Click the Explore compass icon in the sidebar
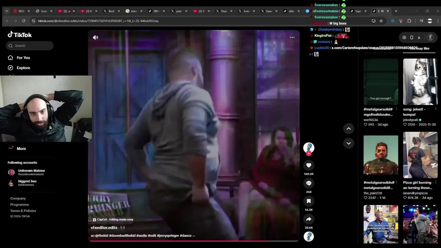Viewport: 441px width, 248px height. point(10,68)
